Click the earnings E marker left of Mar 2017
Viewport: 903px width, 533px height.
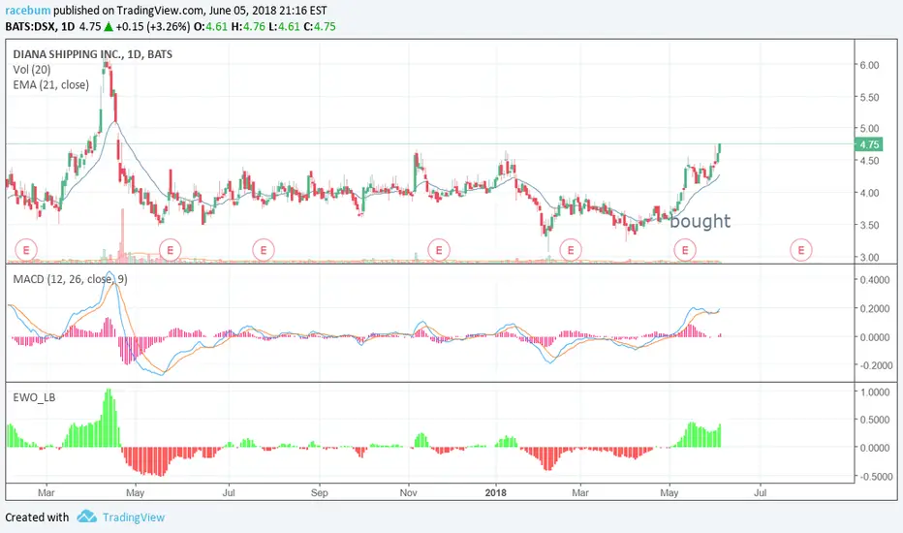(x=26, y=250)
